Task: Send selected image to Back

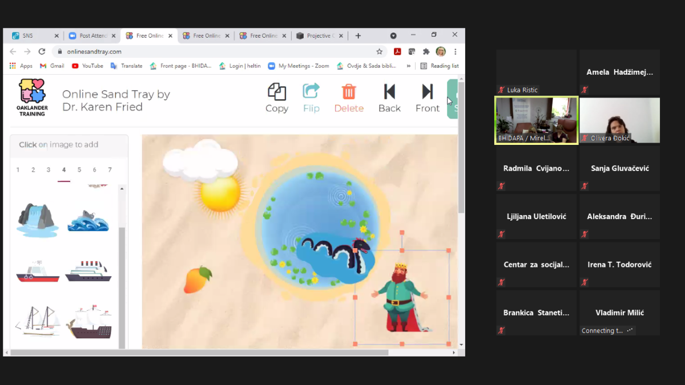Action: click(389, 98)
